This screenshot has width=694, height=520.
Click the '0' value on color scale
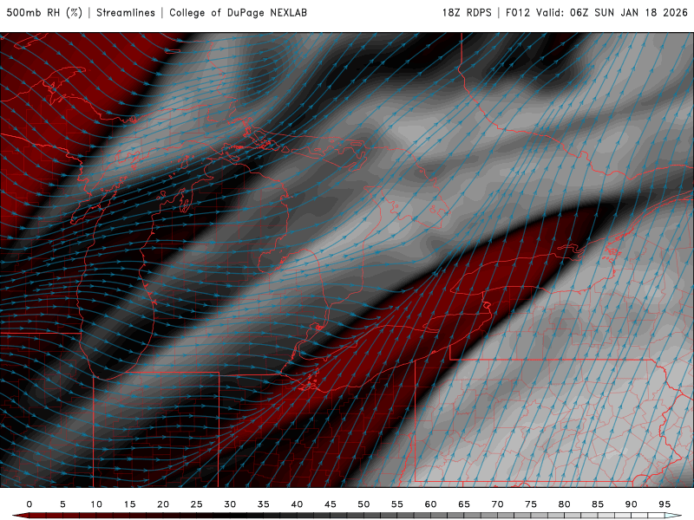[29, 504]
